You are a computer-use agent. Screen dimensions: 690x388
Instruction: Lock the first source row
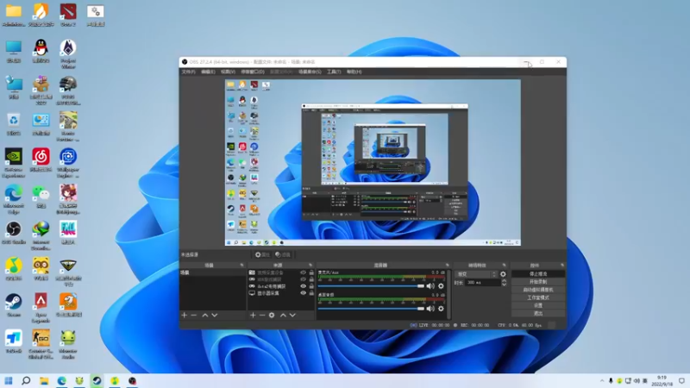(x=311, y=272)
